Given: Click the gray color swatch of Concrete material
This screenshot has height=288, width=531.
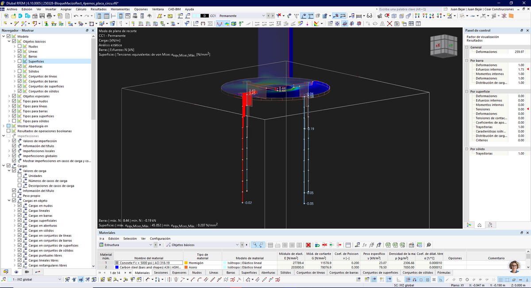Looking at the screenshot, I should coord(117,263).
